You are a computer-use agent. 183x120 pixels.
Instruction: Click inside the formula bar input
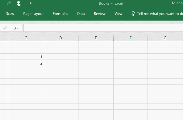point(103,28)
